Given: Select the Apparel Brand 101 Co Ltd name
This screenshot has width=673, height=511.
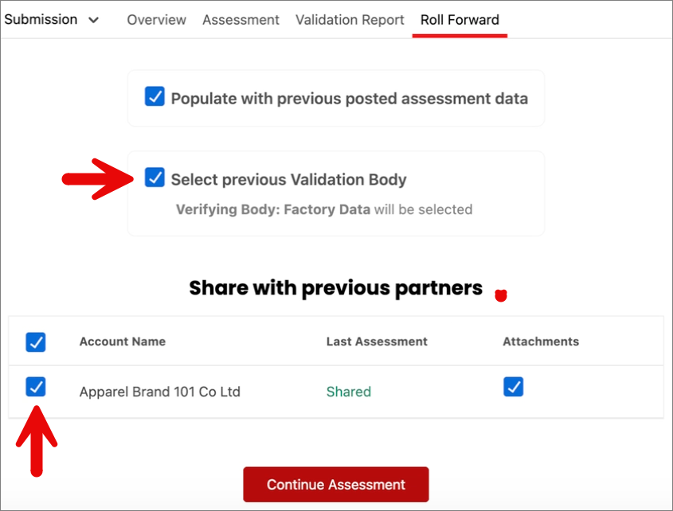Looking at the screenshot, I should pyautogui.click(x=159, y=392).
